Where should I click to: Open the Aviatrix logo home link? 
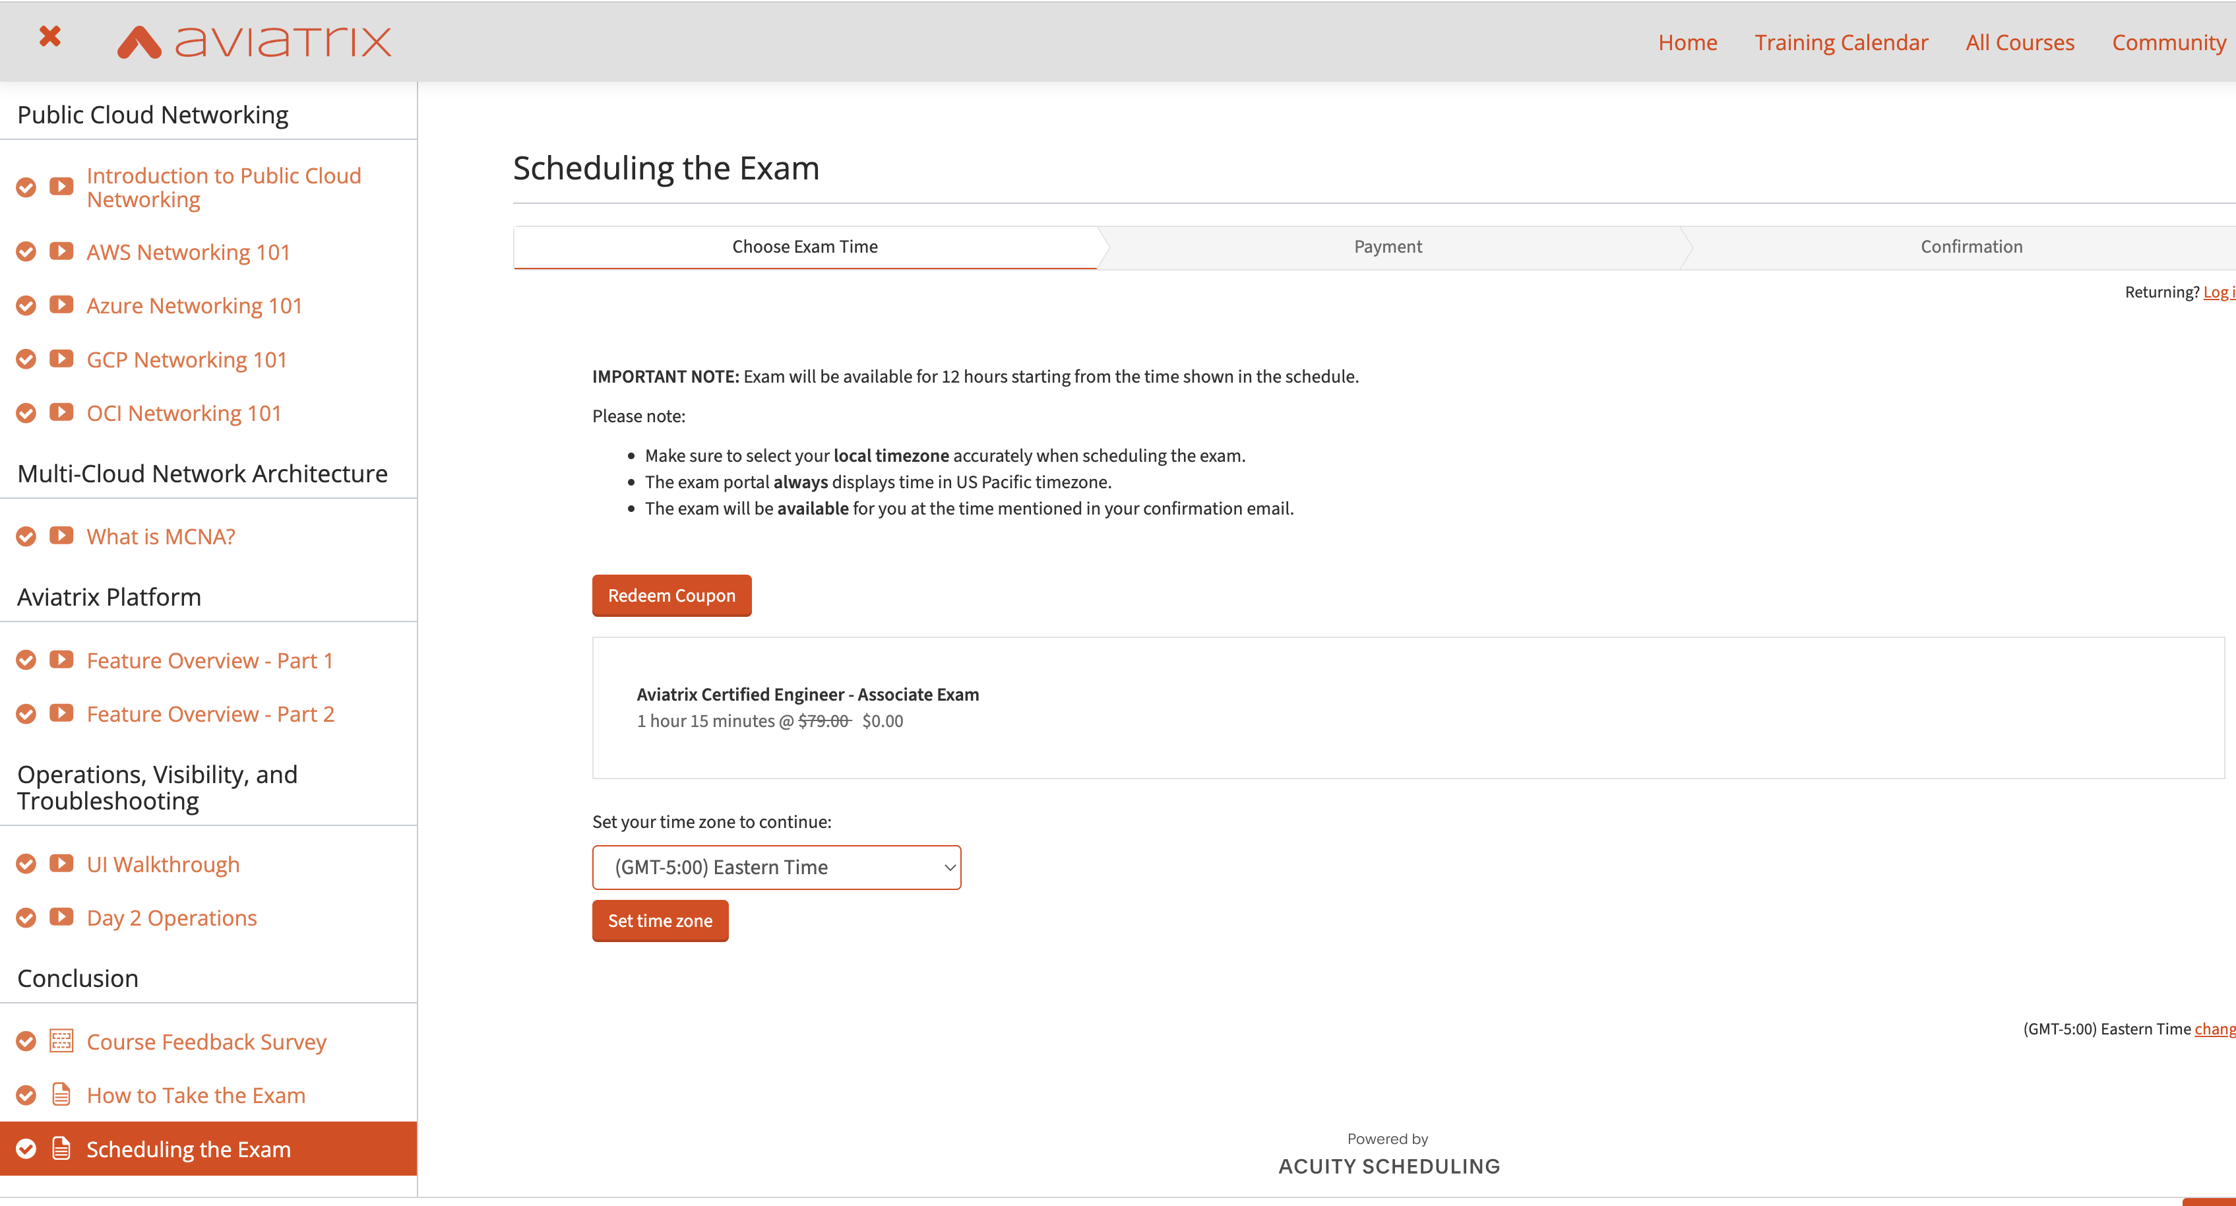[255, 41]
